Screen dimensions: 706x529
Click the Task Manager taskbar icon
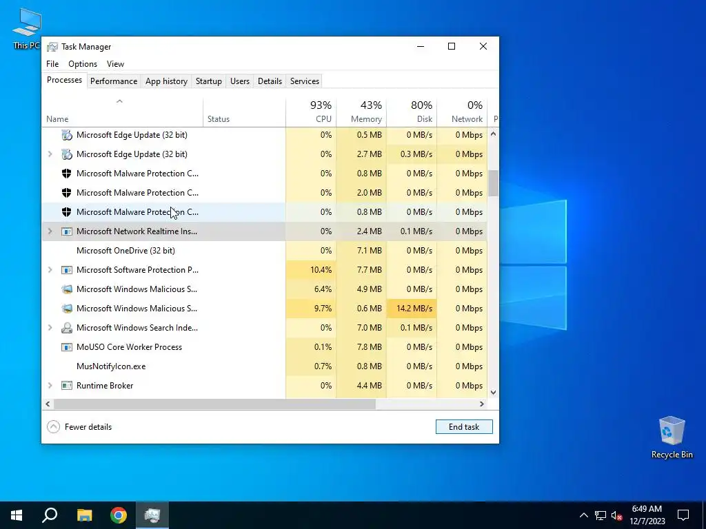pos(152,515)
